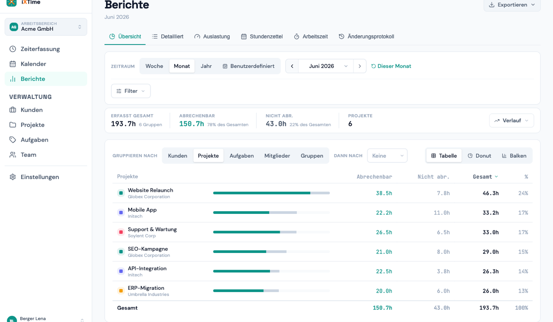Group report by Mitglieder
The image size is (553, 322).
277,156
